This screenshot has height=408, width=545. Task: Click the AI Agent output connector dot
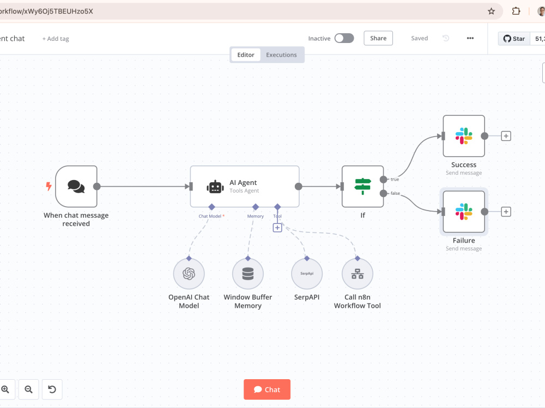point(299,186)
